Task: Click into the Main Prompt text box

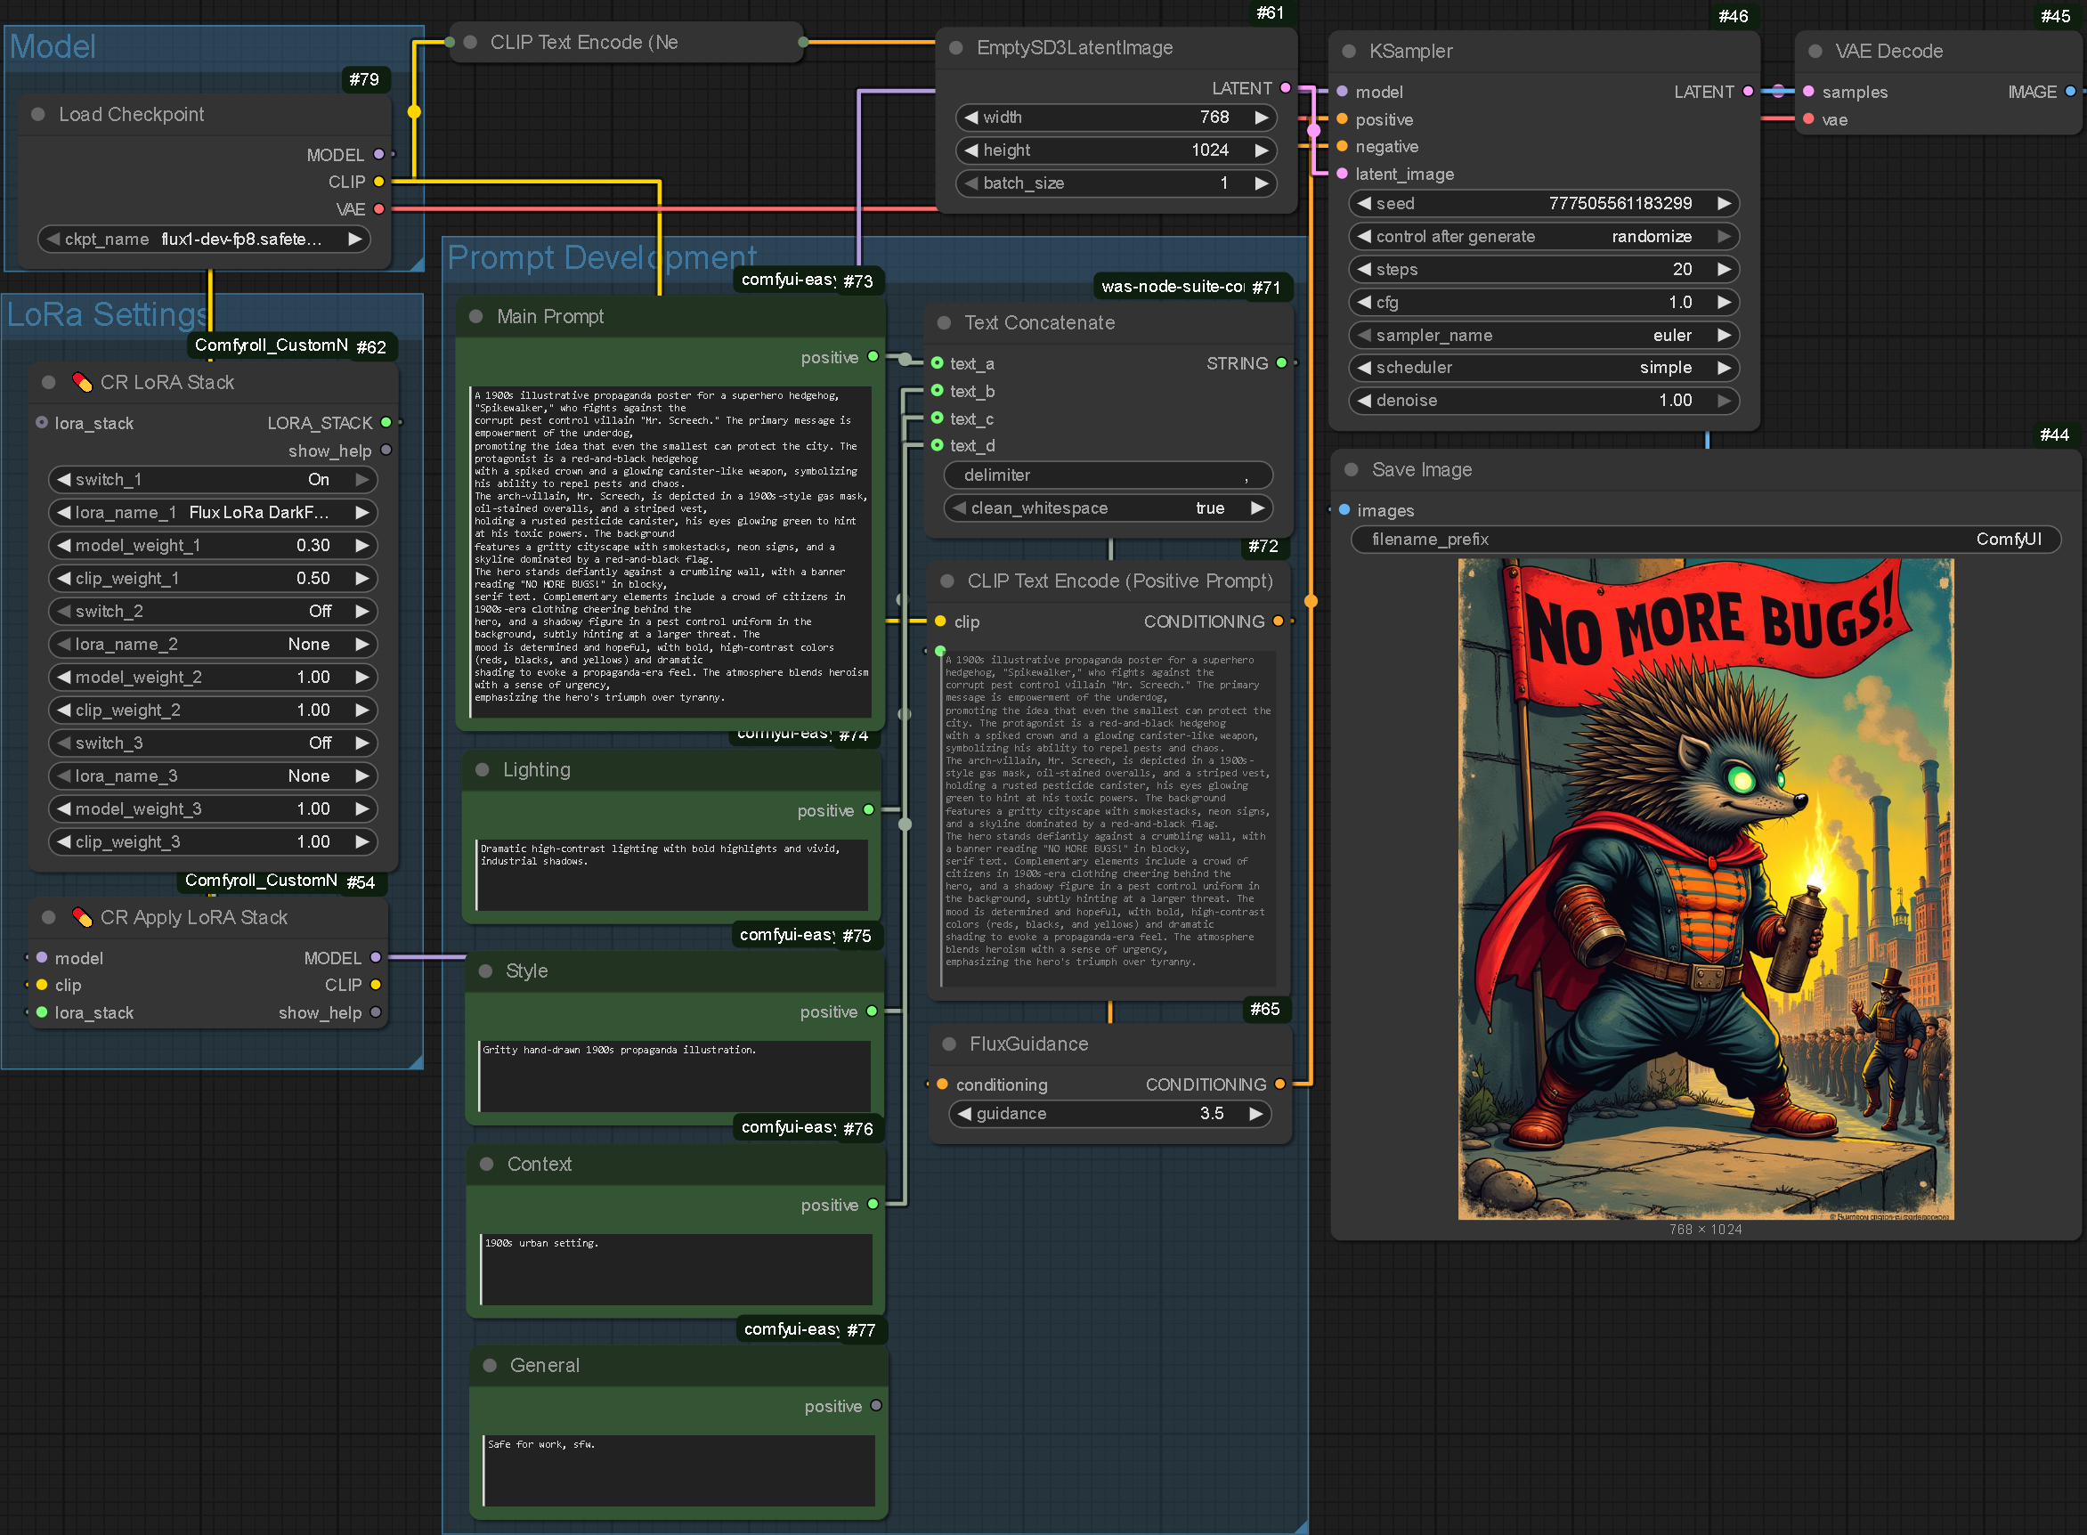Action: [671, 552]
